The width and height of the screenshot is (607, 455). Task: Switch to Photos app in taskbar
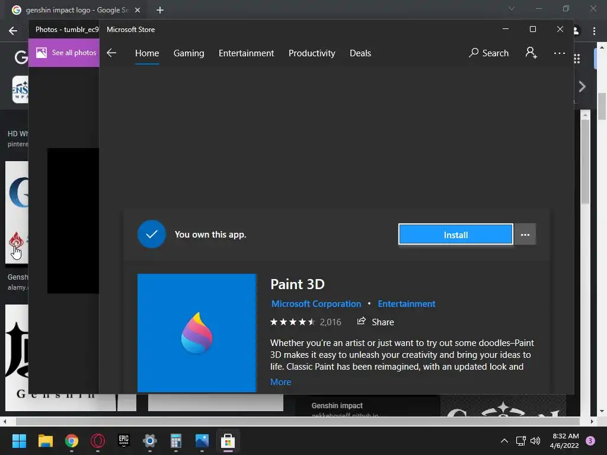[x=202, y=441]
